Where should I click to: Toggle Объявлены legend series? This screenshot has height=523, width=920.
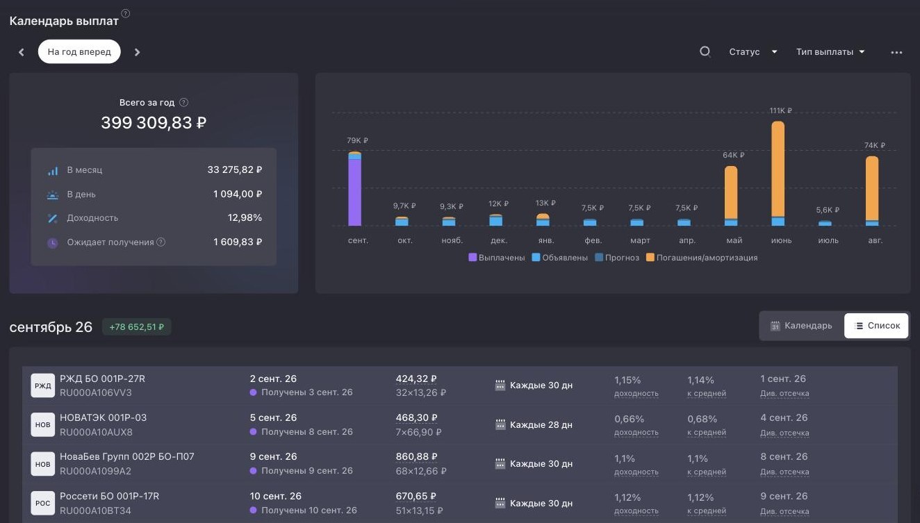click(560, 258)
